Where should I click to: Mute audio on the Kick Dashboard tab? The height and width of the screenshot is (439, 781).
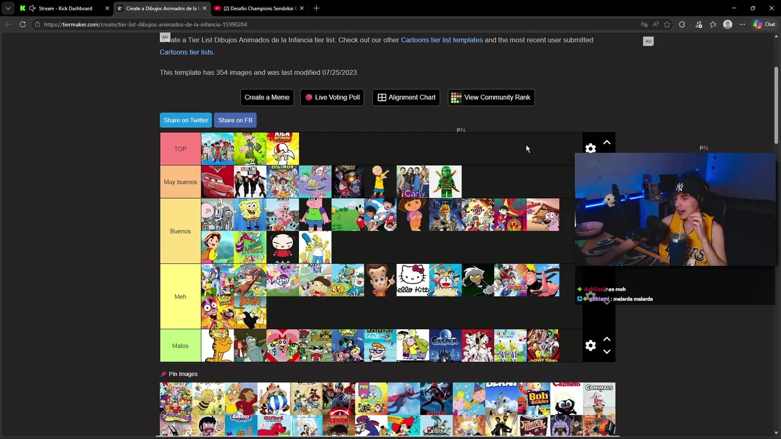coord(32,9)
